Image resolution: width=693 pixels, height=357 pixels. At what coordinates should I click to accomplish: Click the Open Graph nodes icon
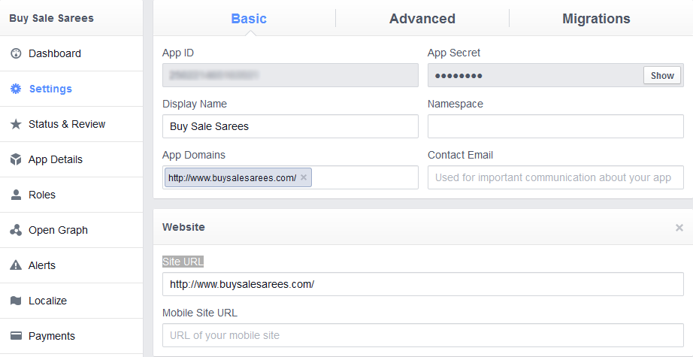tap(16, 230)
